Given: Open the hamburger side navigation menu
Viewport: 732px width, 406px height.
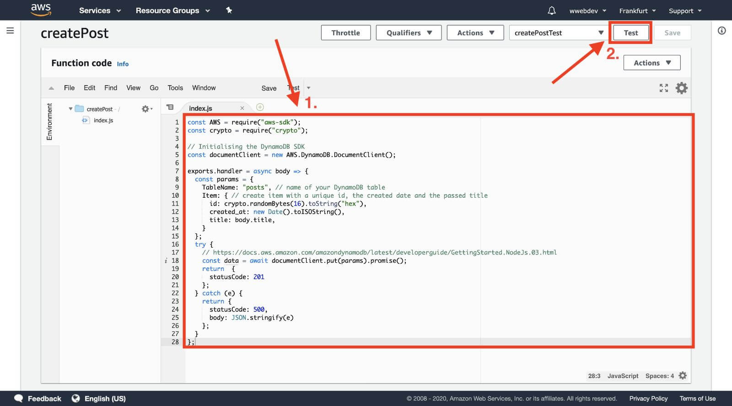Looking at the screenshot, I should coord(10,31).
